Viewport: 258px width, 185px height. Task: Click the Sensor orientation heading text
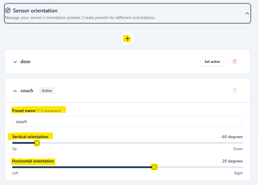(35, 11)
